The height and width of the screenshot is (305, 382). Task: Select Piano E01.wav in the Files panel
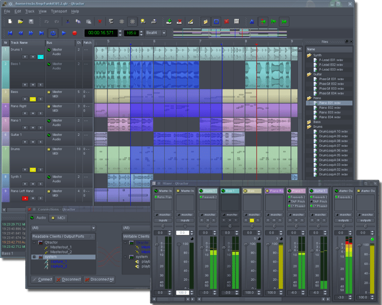[329, 103]
